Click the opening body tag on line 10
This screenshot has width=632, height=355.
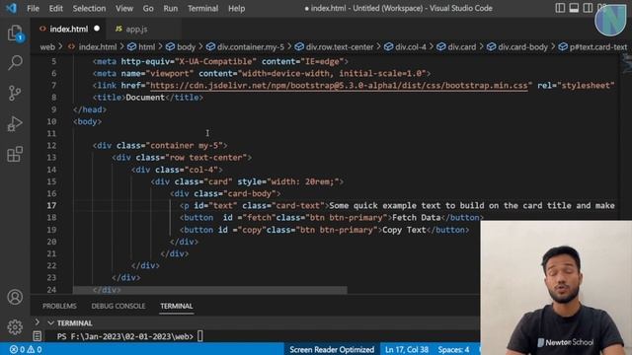pos(88,121)
